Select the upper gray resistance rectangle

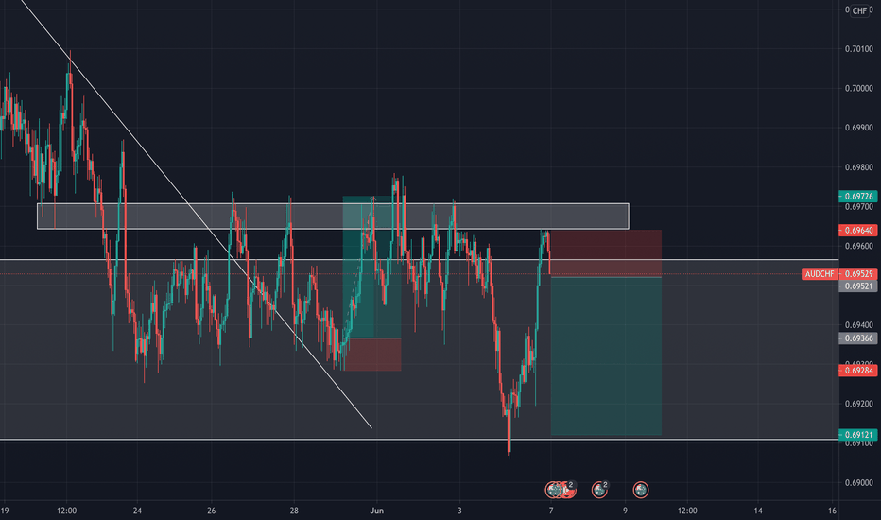tap(333, 216)
